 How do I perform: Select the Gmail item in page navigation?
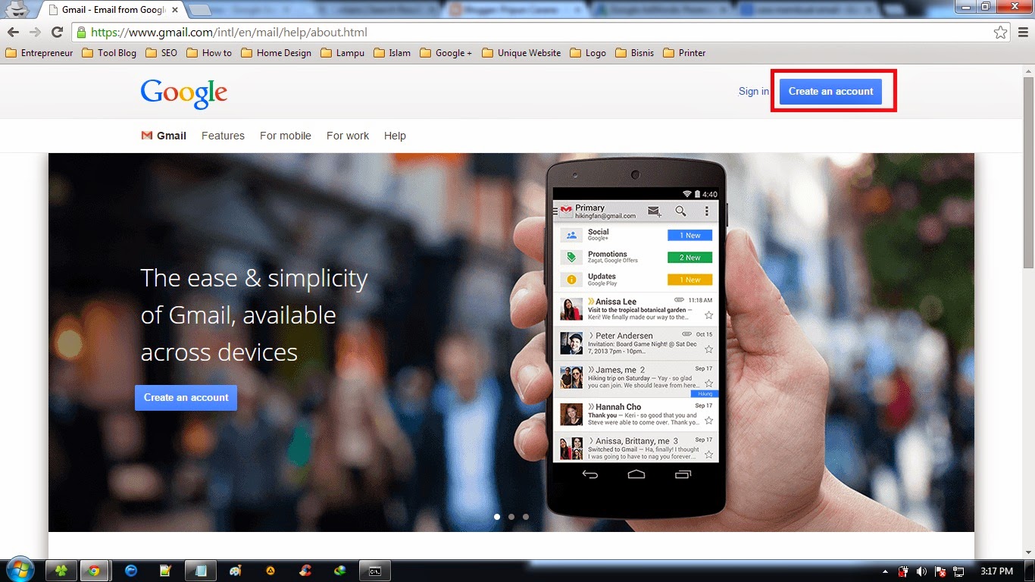click(x=164, y=136)
